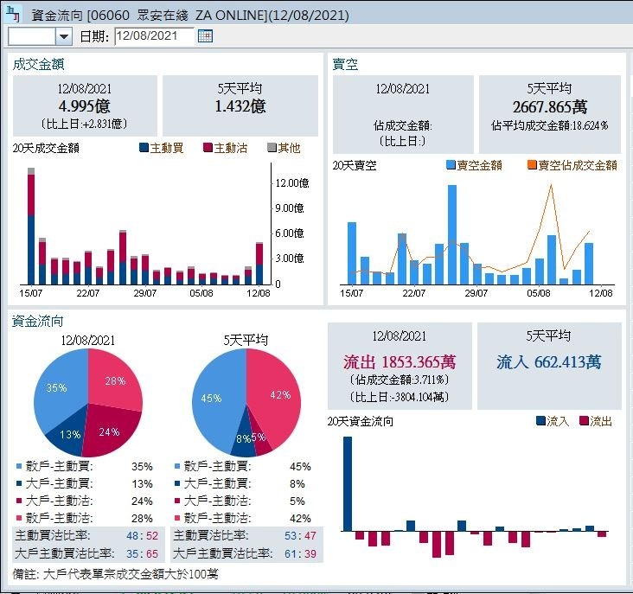Click the tallest bar in 20天資金流向 chart
The height and width of the screenshot is (594, 633).
pos(348,482)
